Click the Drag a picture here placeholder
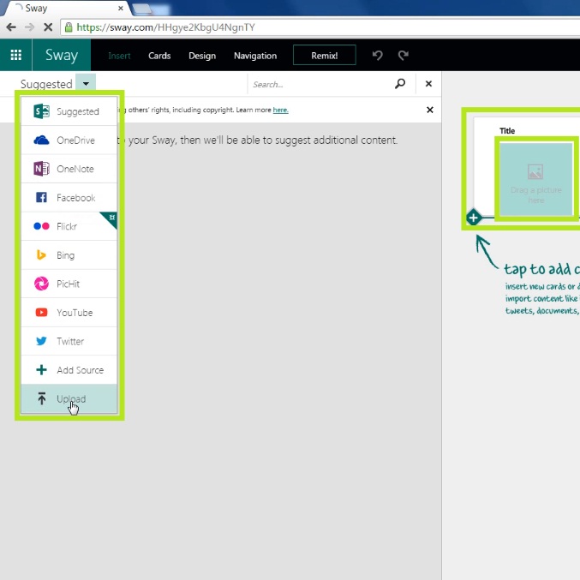Screen dimensions: 580x580 click(536, 179)
